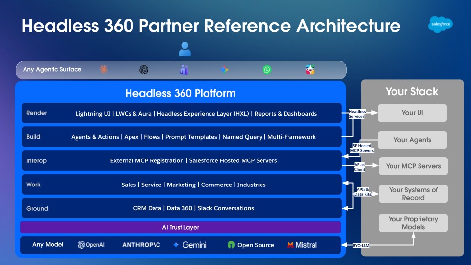Screen dimensions: 471x265
Task: Select the Microsoft Teams icon
Action: coord(184,70)
